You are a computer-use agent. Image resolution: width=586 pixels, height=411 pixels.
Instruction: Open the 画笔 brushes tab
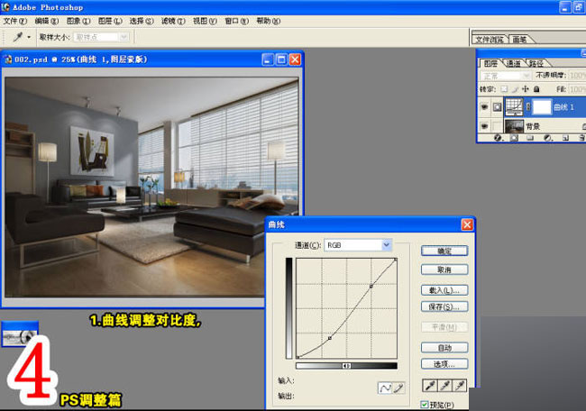(x=519, y=40)
